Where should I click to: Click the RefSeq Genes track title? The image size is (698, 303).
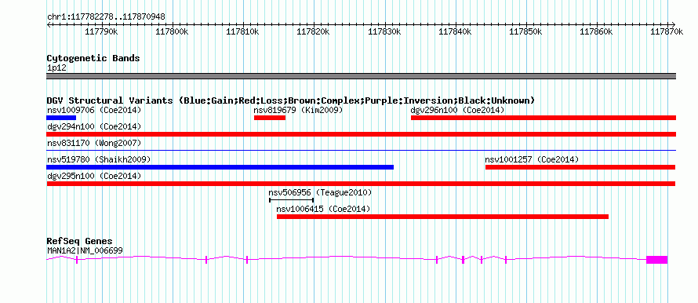pos(79,241)
